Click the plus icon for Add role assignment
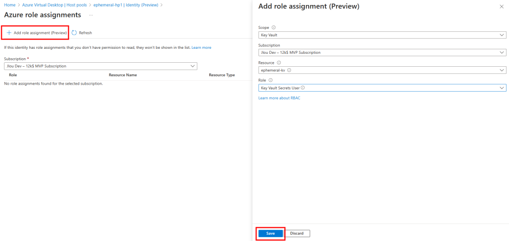Viewport: 509px width, 241px height. click(x=9, y=33)
